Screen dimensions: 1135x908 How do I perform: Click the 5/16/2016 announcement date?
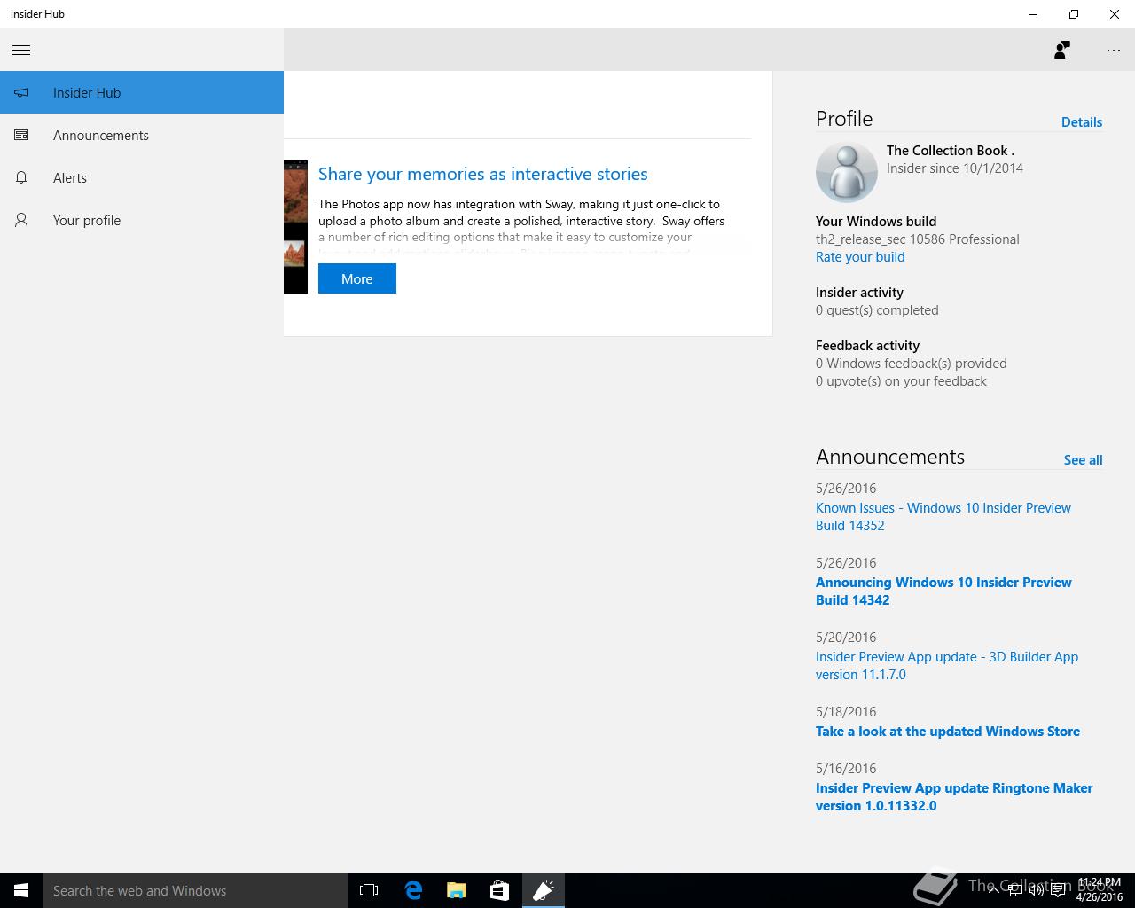tap(846, 769)
